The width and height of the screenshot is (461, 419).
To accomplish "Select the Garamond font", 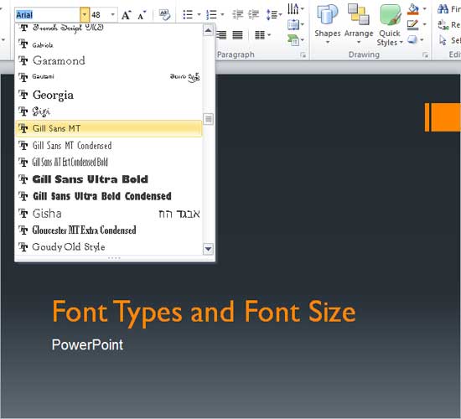I will 109,60.
